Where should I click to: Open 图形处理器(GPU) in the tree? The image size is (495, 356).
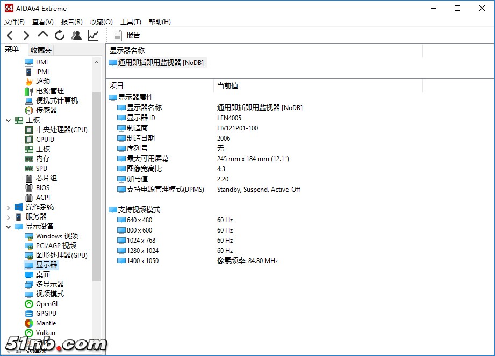pyautogui.click(x=61, y=256)
